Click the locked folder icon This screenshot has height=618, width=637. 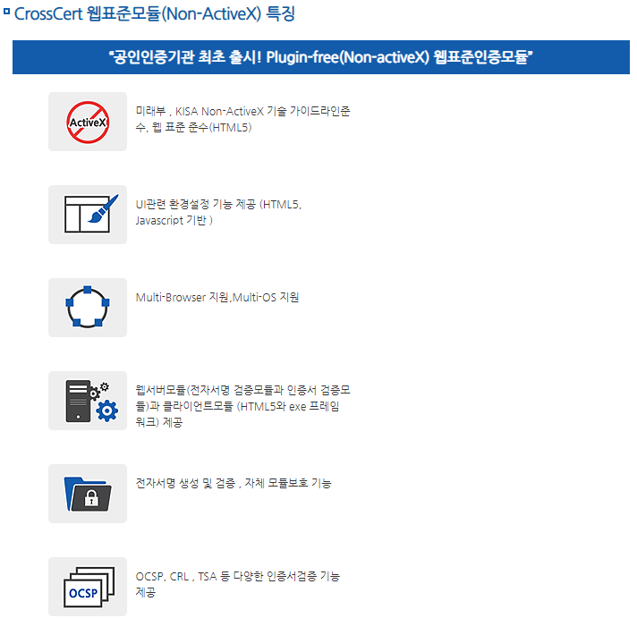88,495
